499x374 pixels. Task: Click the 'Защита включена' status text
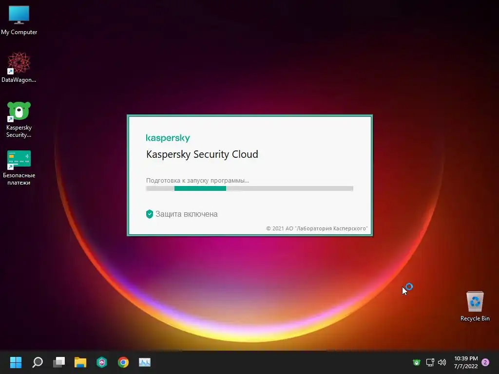[x=187, y=214]
